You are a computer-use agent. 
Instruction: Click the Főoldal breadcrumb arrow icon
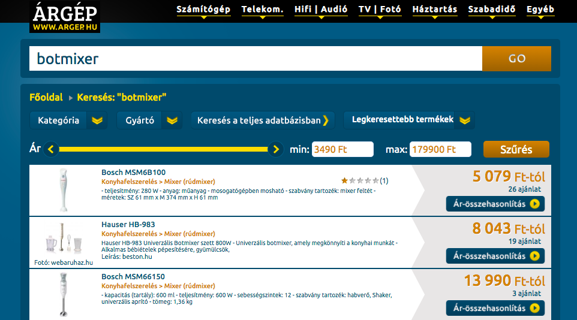[x=71, y=98]
